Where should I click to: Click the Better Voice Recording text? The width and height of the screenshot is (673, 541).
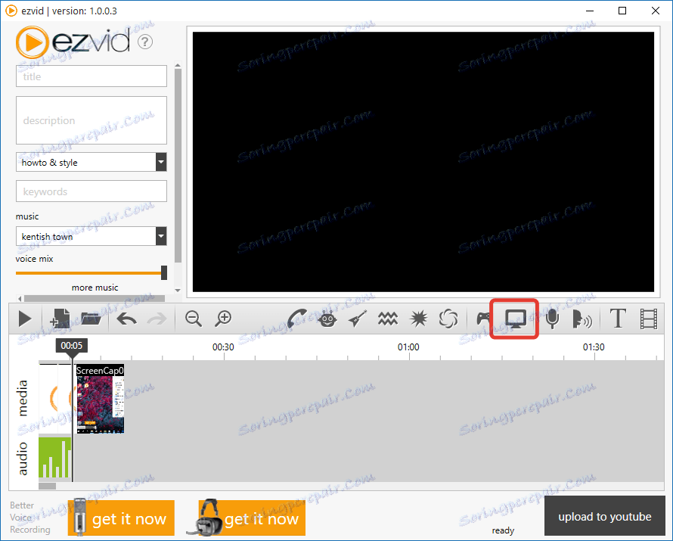pyautogui.click(x=30, y=518)
